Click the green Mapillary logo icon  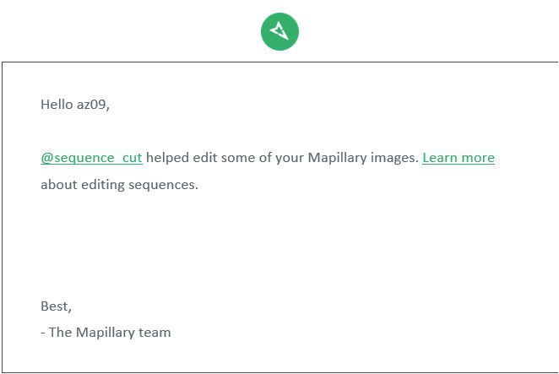279,31
